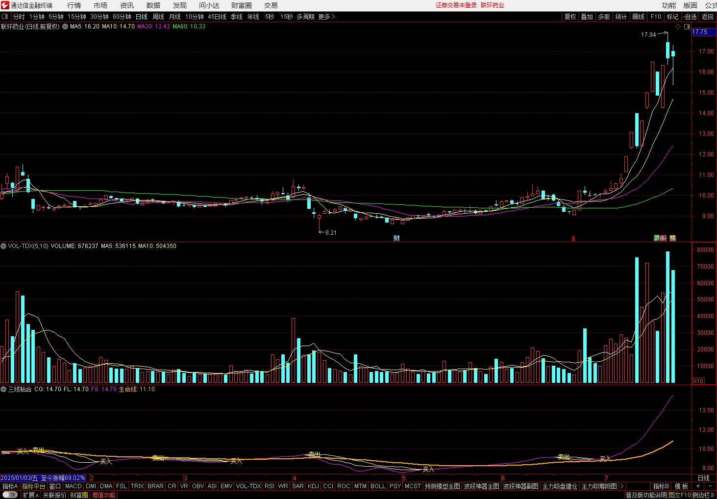
Task: Click the 画线 drawing tools button
Action: point(639,17)
